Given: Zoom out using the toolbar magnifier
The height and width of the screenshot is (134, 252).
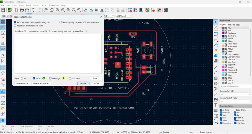Looking at the screenshot, I should point(63,10).
